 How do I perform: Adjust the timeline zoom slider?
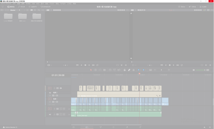coord(162,70)
